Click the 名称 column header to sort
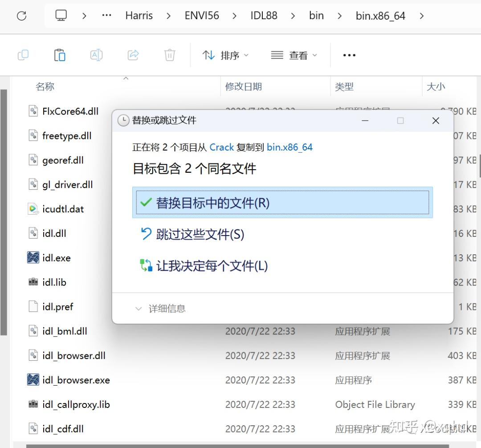481x448 pixels. click(x=45, y=86)
